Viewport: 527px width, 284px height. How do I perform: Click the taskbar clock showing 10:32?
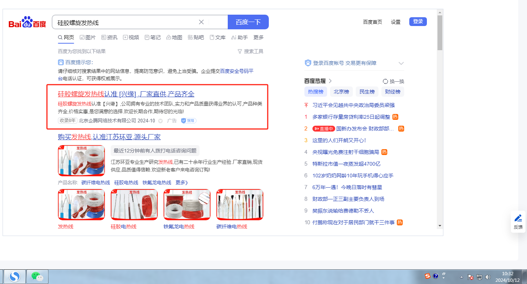(508, 277)
